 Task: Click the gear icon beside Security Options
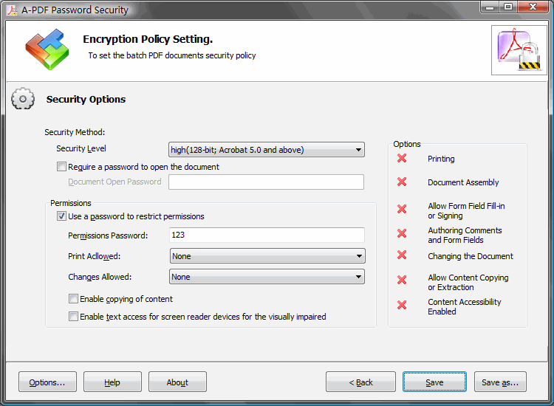23,100
